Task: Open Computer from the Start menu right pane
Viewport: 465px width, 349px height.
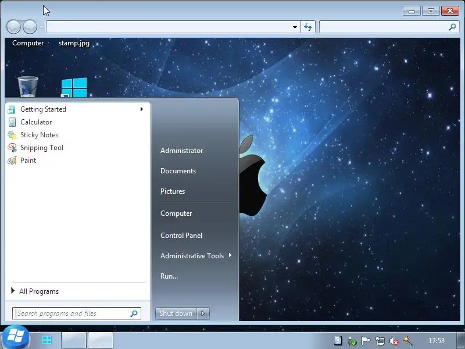Action: [x=176, y=213]
